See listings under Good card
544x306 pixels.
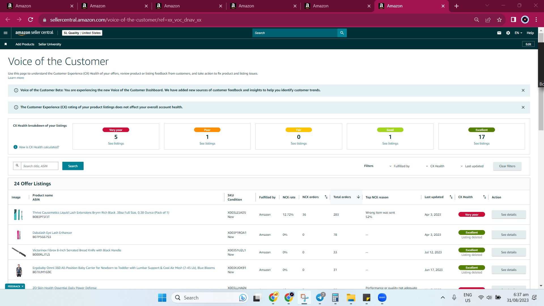(x=390, y=144)
